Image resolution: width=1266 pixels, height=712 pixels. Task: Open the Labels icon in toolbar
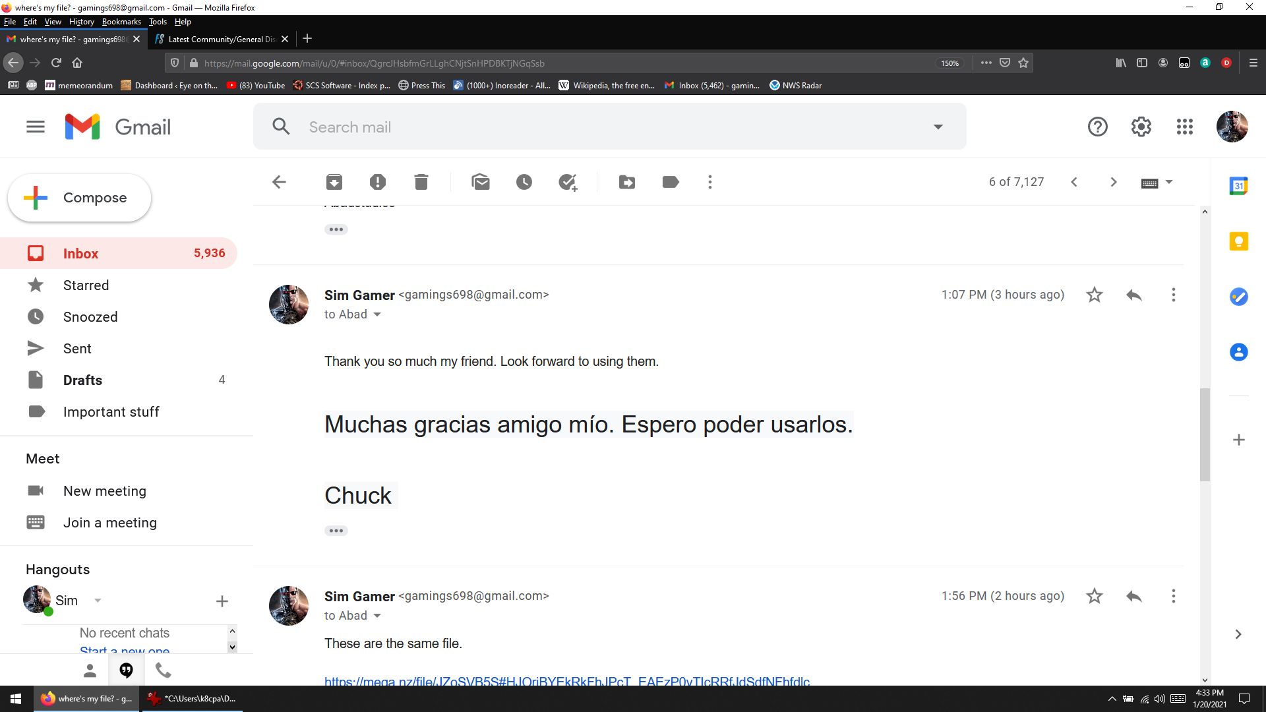coord(671,182)
